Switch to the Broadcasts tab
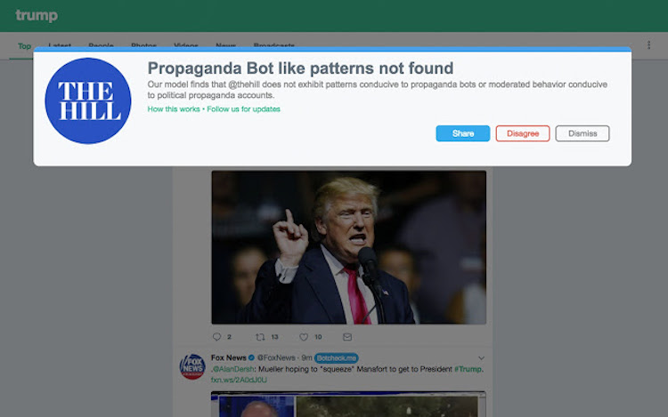The height and width of the screenshot is (417, 668). click(x=273, y=46)
